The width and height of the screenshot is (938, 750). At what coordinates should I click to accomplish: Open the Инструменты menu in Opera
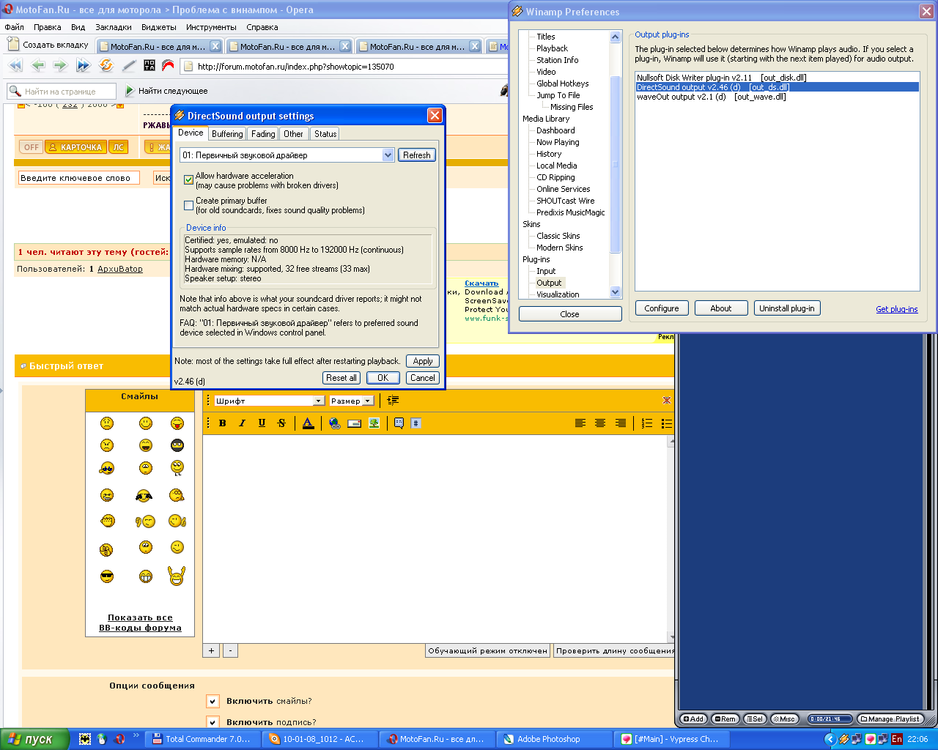(211, 27)
